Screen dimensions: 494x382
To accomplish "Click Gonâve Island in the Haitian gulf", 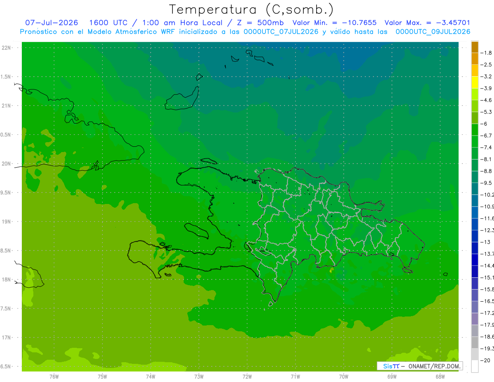I will pos(198,231).
